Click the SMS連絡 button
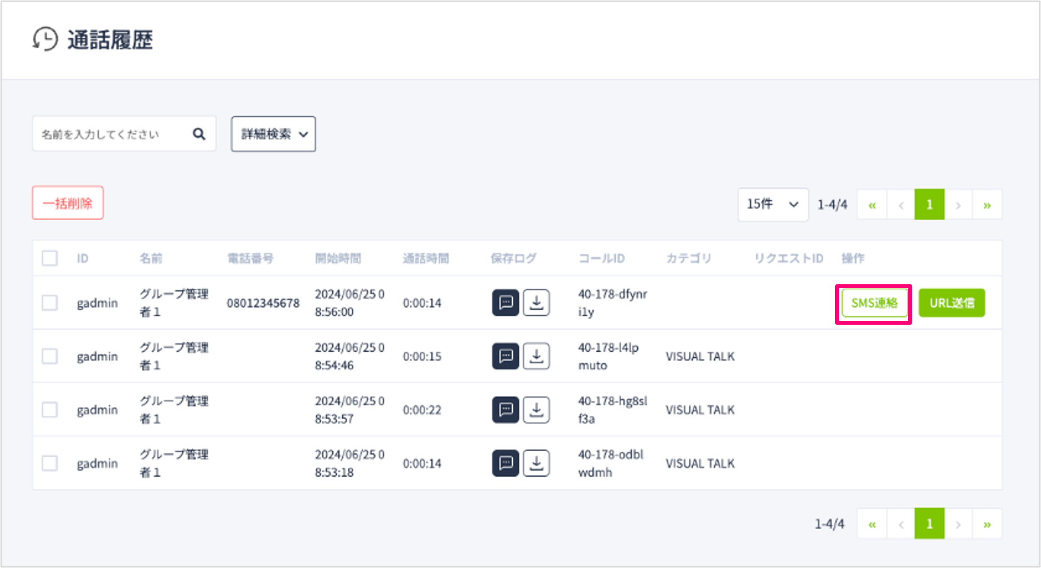Screen dimensions: 1041x568 click(874, 303)
